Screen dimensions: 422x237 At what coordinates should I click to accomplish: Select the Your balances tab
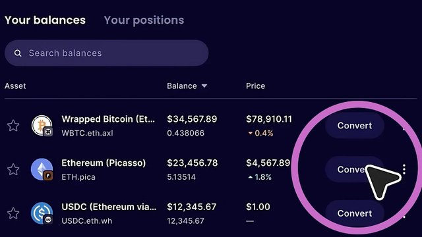click(45, 20)
